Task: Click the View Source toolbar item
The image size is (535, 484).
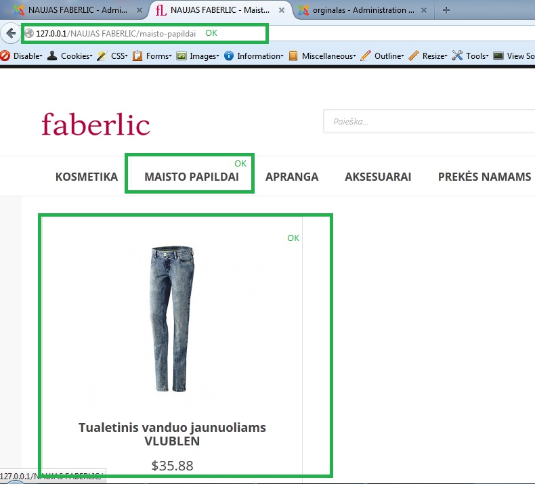Action: point(521,56)
